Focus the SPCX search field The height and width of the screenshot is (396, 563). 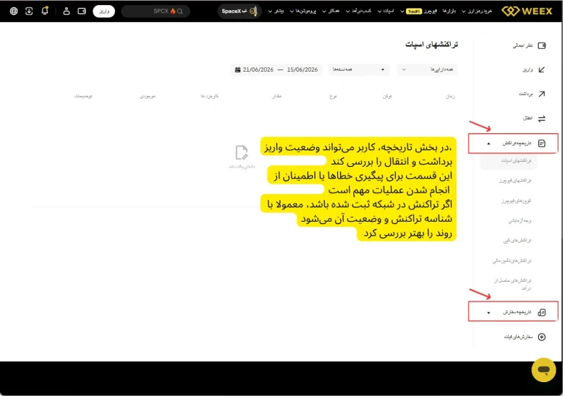click(155, 11)
